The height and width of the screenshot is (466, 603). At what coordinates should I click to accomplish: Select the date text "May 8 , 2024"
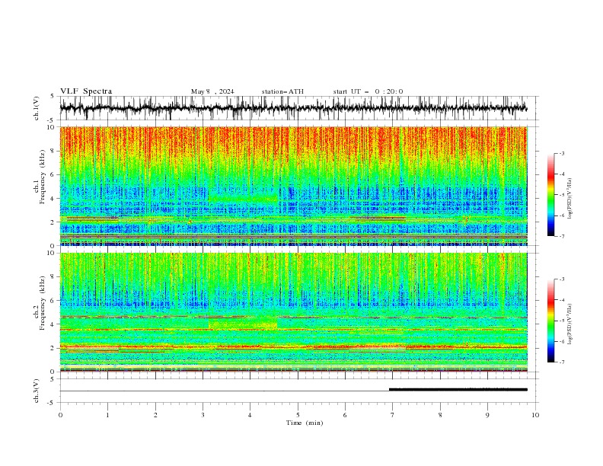tap(212, 91)
